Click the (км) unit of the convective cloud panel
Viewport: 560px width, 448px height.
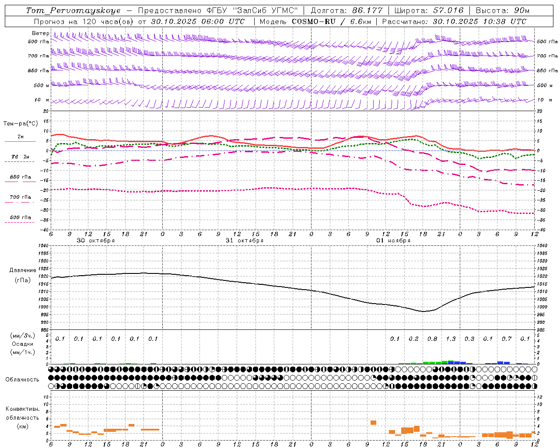(22, 426)
